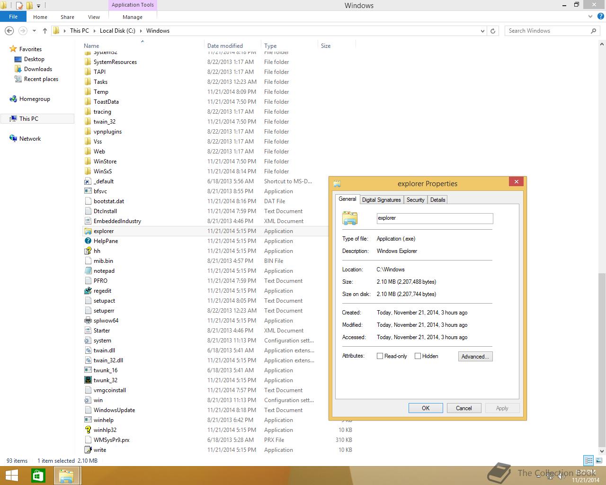606x485 pixels.
Task: Expand the Local Disk (C:) breadcrumb arrow
Action: tap(141, 31)
